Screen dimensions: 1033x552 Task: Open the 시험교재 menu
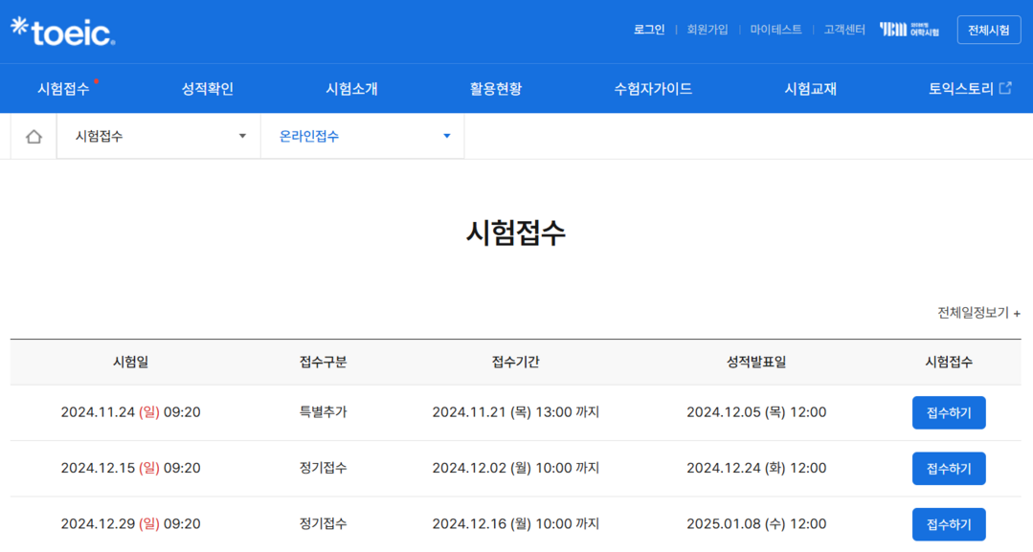[x=810, y=89]
